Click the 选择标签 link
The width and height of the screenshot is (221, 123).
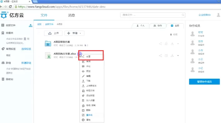click(x=26, y=49)
